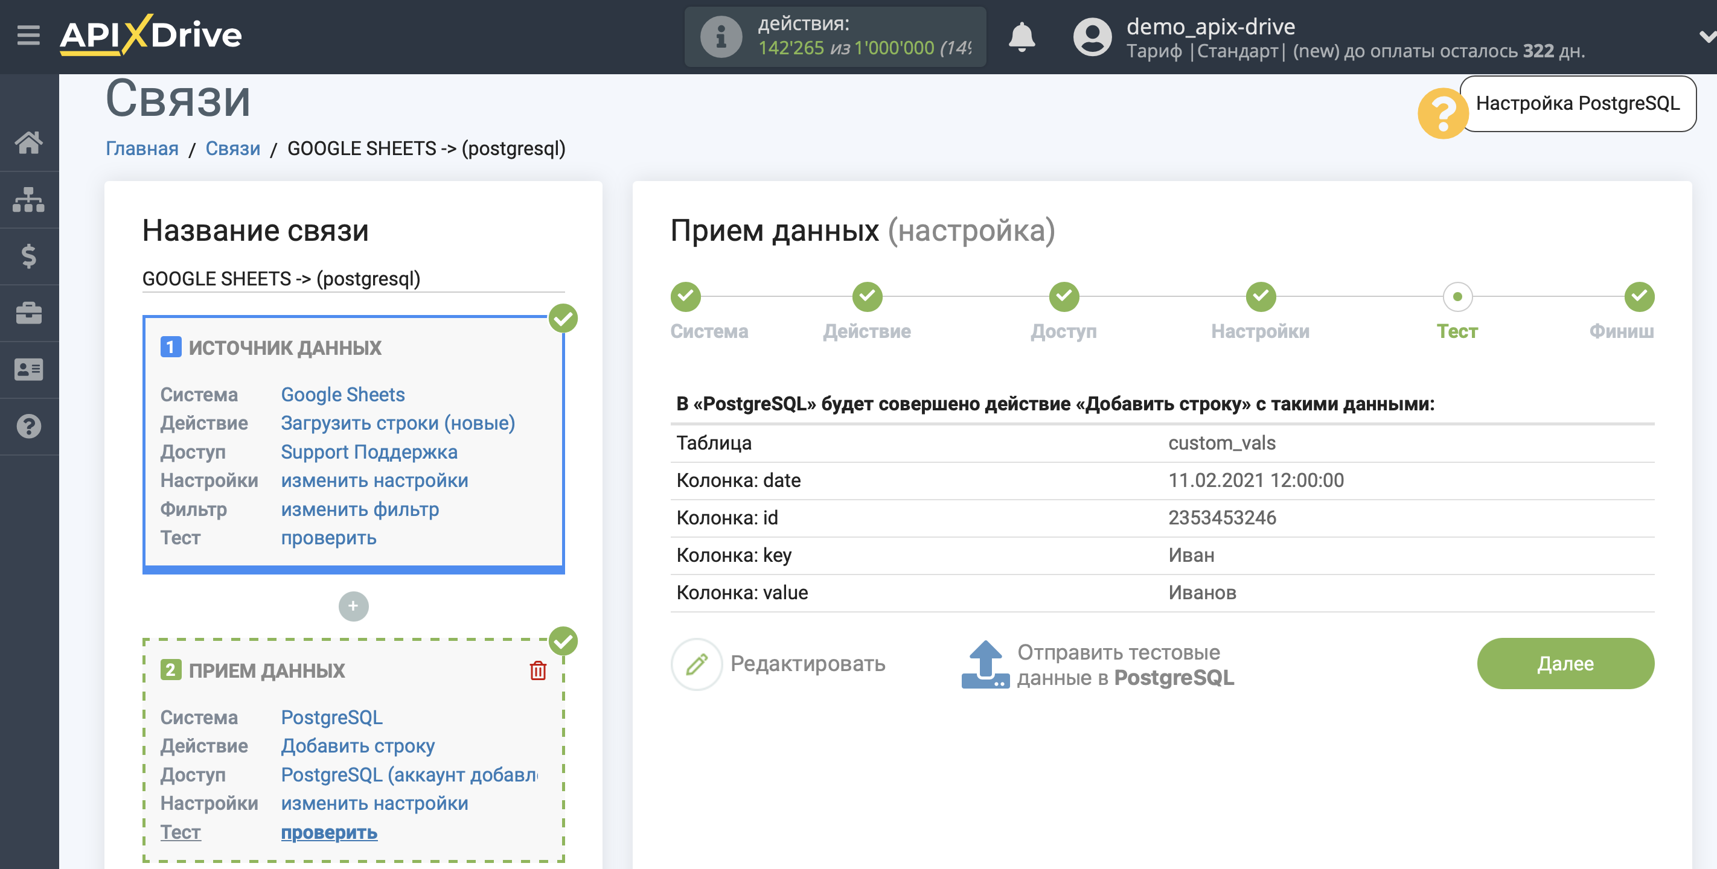
Task: Go to Доступ step
Action: (1064, 296)
